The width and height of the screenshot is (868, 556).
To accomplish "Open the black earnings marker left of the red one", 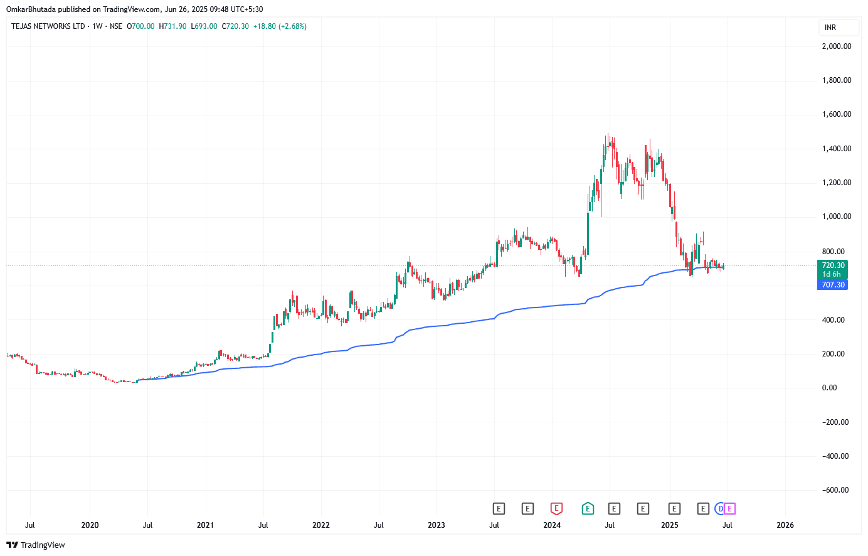I will [527, 508].
